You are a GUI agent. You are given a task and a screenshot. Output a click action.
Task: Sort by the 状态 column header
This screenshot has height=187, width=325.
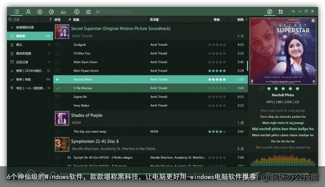click(57, 19)
